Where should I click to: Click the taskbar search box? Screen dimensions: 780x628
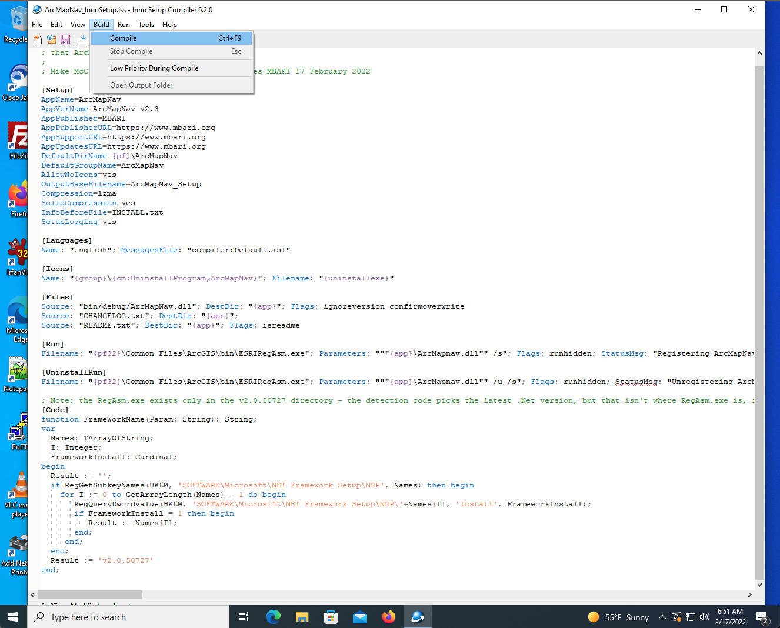pyautogui.click(x=128, y=617)
